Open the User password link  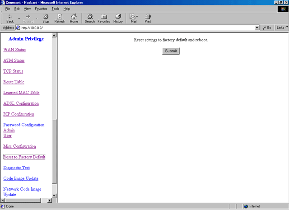pyautogui.click(x=7, y=135)
